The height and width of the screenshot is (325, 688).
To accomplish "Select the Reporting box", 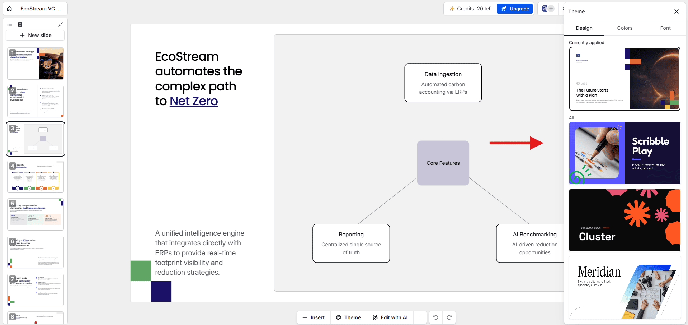I will 351,243.
